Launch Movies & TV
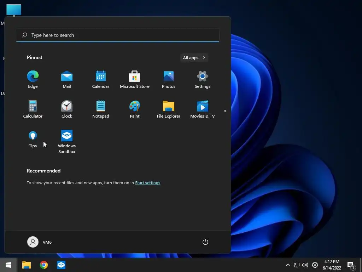The height and width of the screenshot is (272, 362). click(203, 109)
